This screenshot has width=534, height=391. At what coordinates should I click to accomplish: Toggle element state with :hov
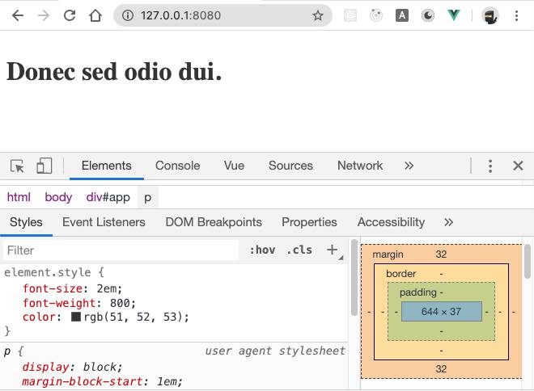coord(262,250)
